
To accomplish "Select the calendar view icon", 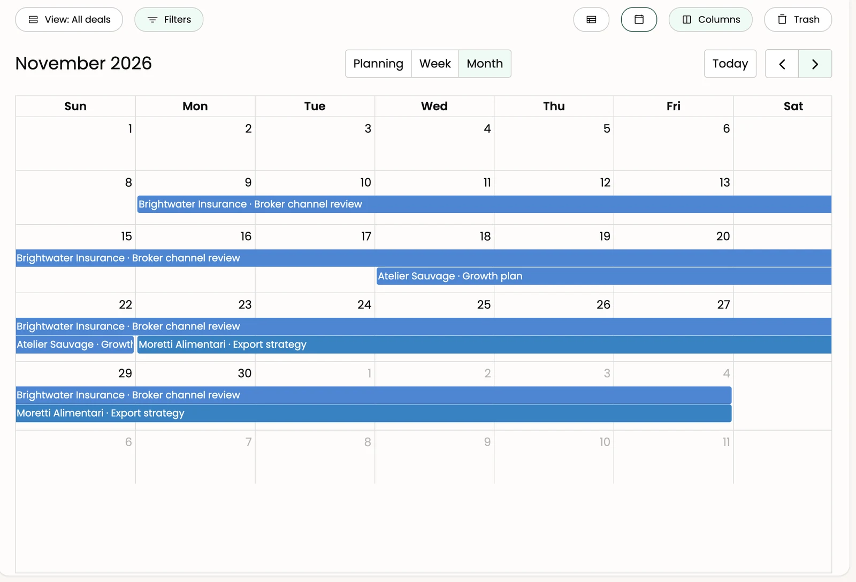I will (x=639, y=20).
